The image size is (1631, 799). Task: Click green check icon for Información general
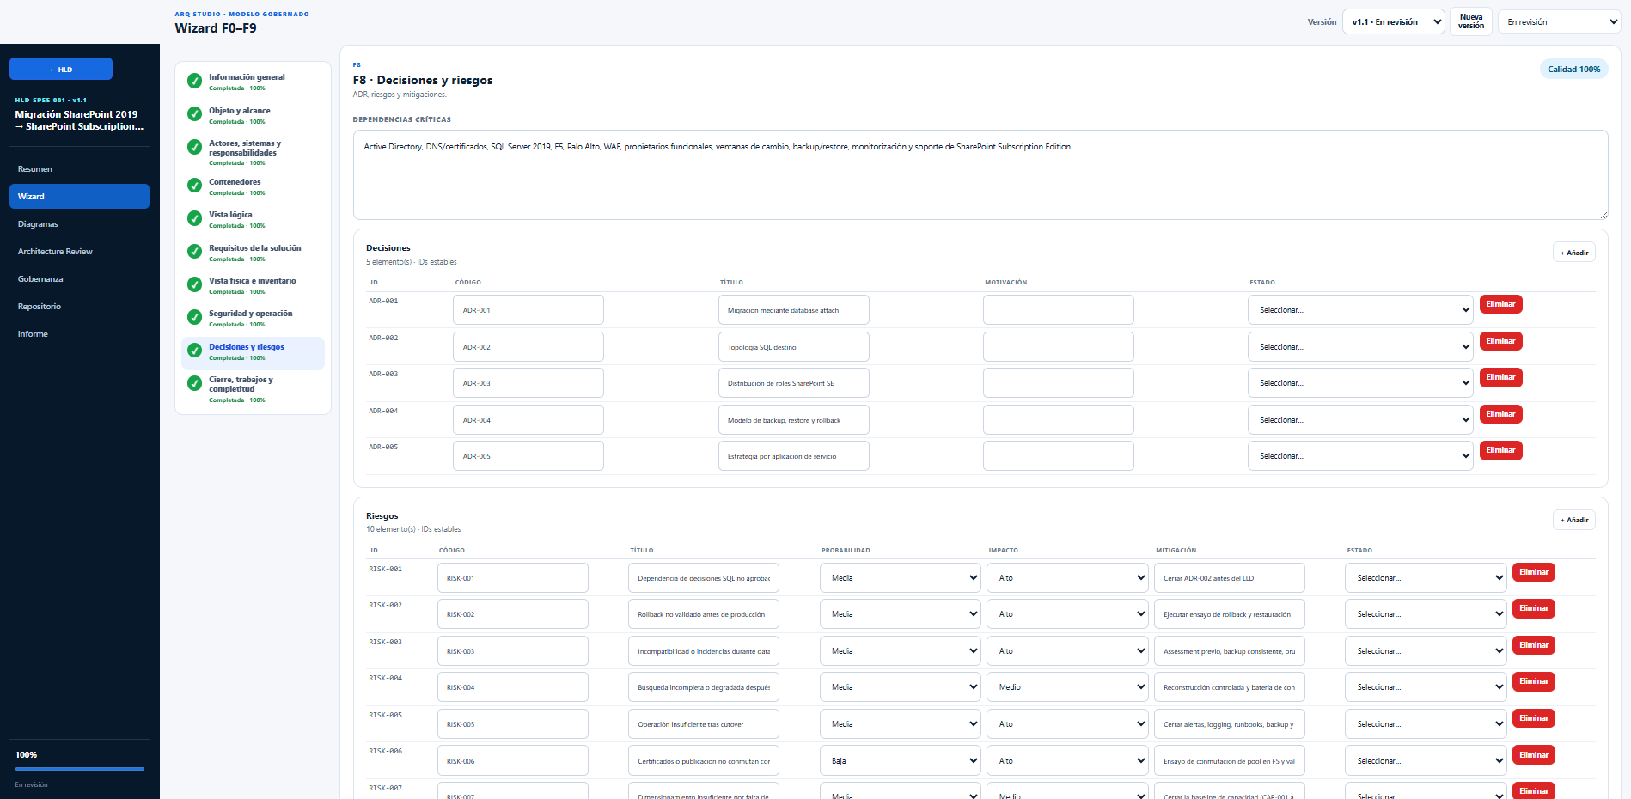tap(195, 82)
